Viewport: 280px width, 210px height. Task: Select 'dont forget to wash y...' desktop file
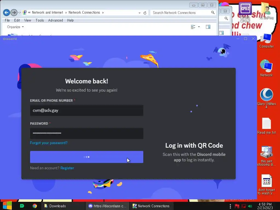(266, 185)
